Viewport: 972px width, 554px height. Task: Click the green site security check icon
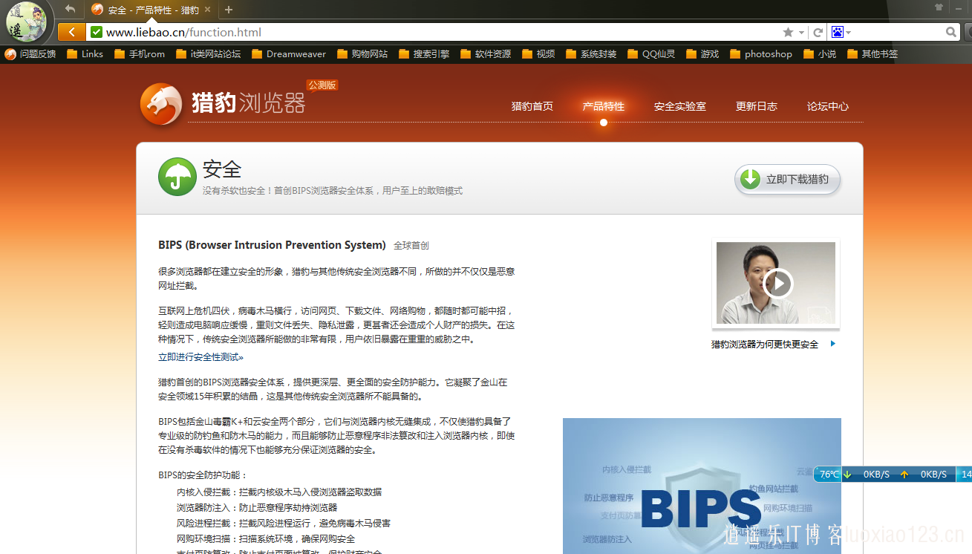point(96,32)
